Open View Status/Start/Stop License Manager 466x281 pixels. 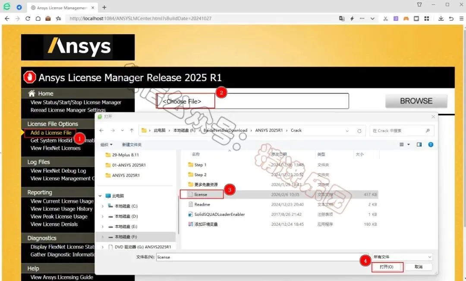[x=76, y=102]
